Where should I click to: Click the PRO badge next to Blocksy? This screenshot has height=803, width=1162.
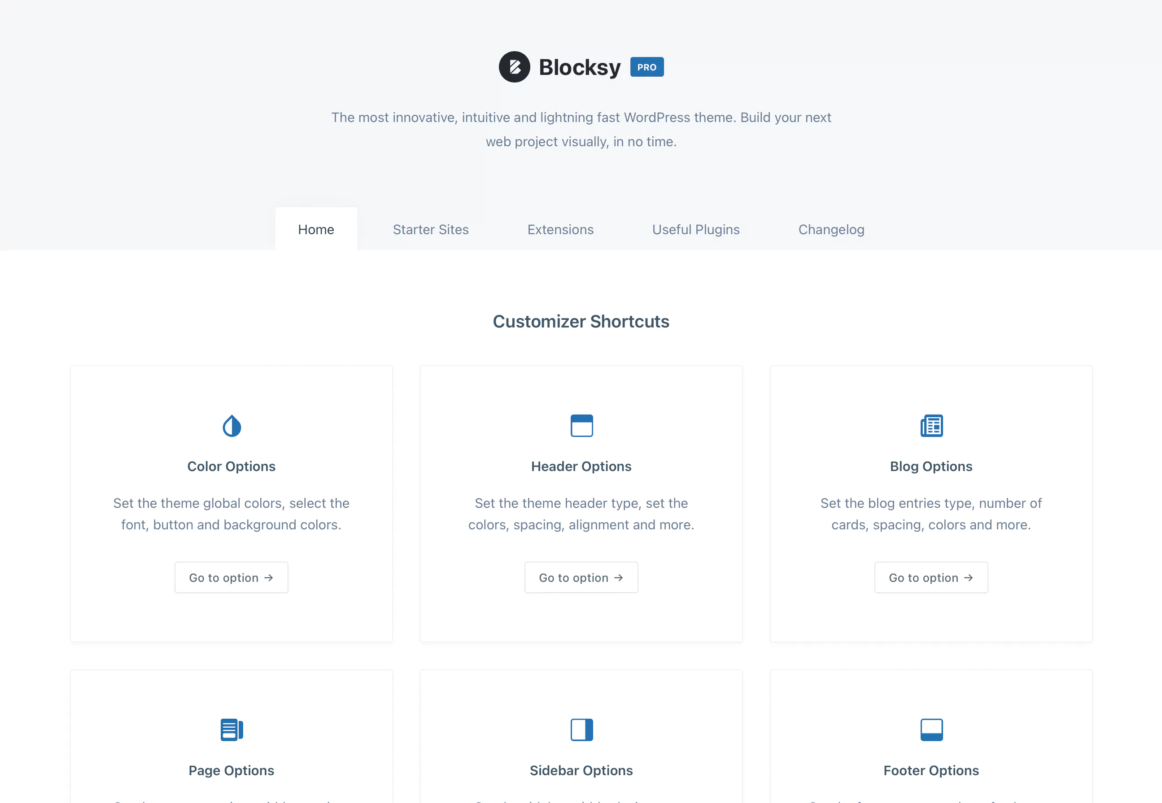tap(647, 66)
